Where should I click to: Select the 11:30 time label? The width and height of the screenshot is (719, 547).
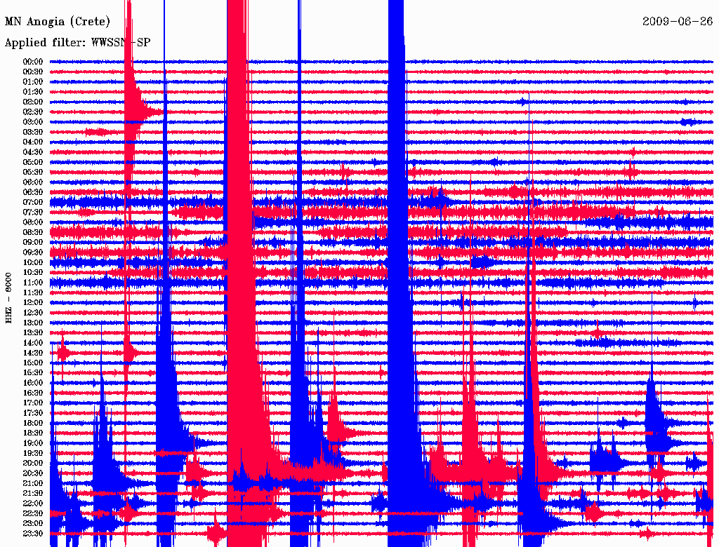pos(33,292)
